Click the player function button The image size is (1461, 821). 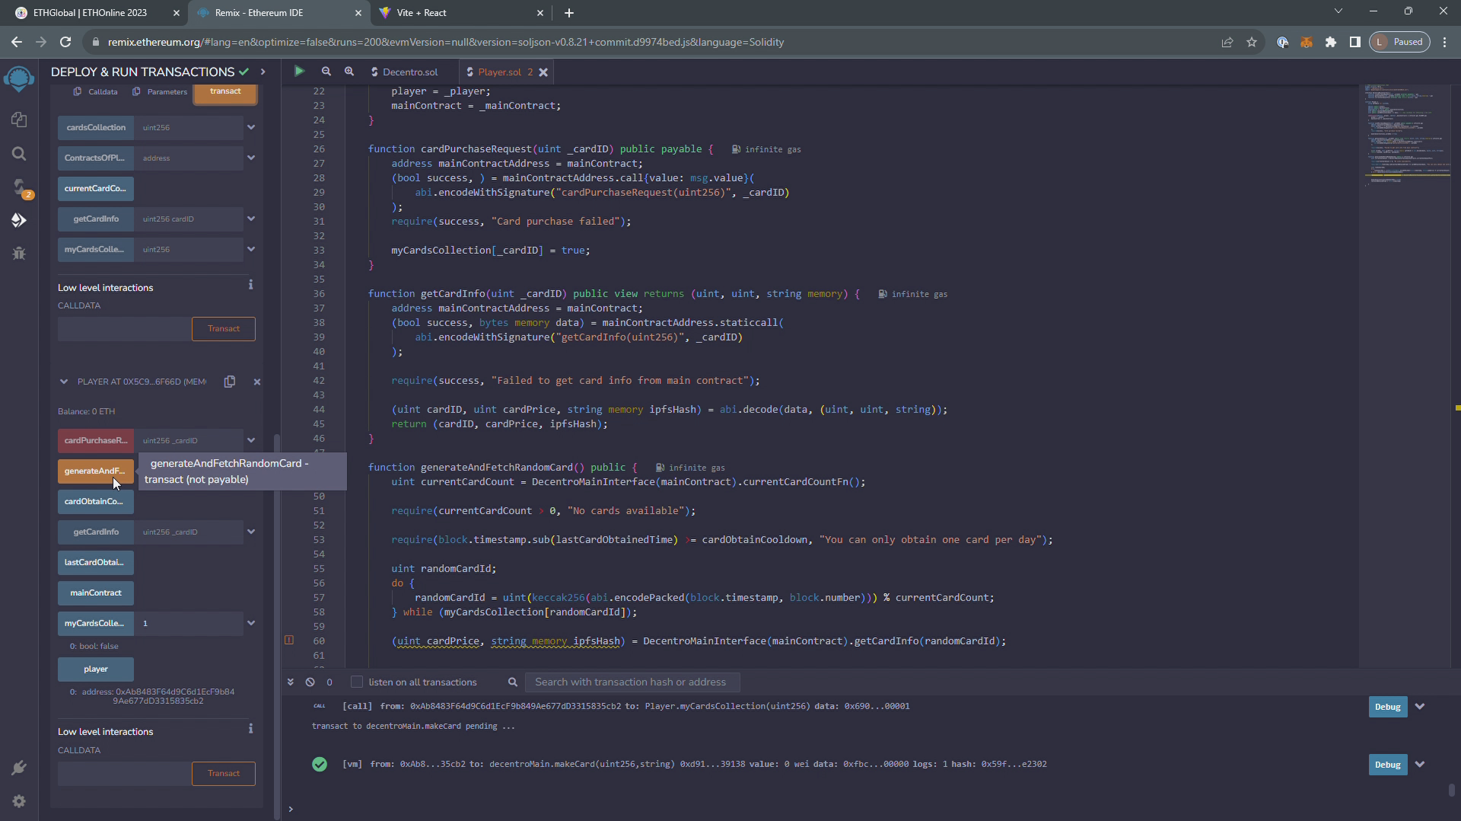tap(96, 669)
